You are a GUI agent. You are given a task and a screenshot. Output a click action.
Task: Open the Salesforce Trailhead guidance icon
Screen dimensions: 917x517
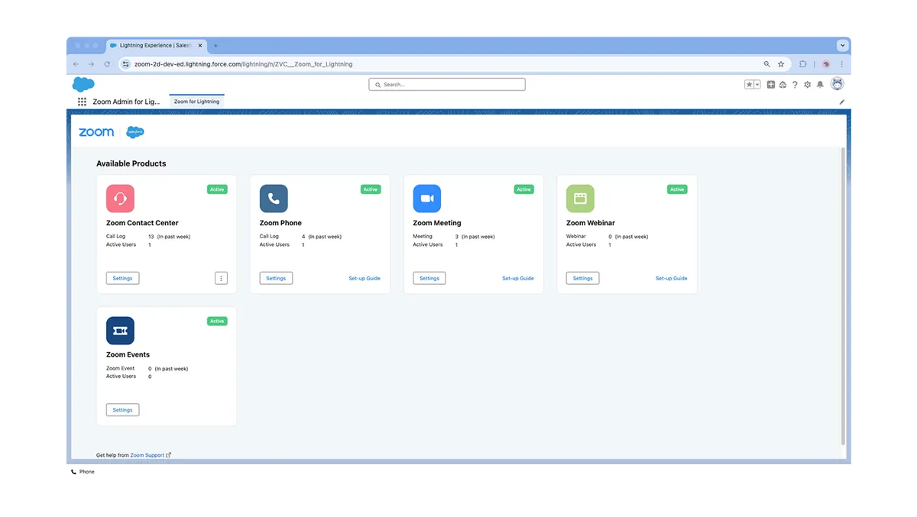click(x=783, y=85)
